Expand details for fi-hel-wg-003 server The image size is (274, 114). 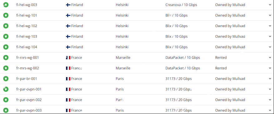point(270,5)
